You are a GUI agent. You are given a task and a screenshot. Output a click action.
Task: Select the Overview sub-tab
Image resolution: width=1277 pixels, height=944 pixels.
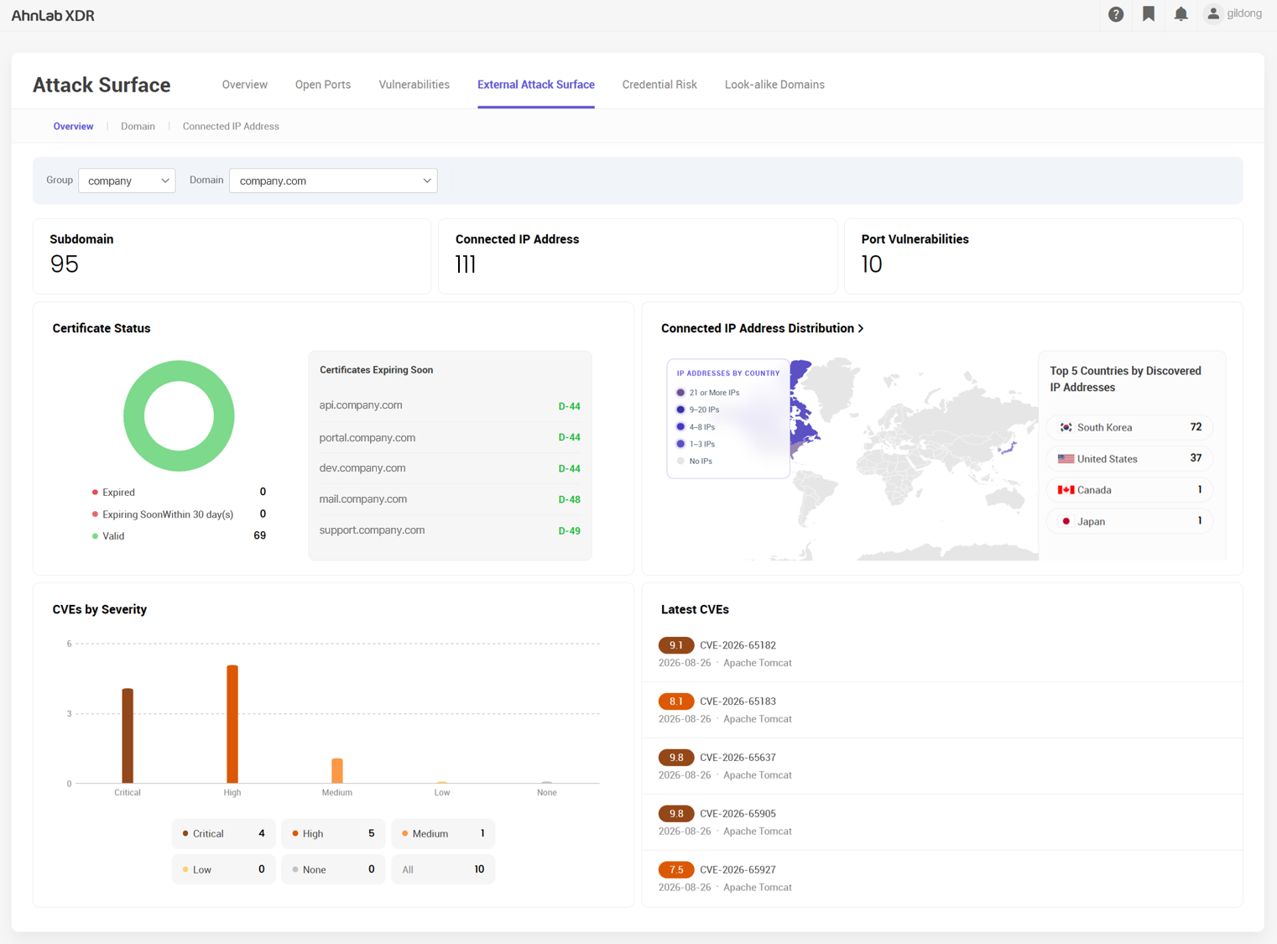pos(73,127)
